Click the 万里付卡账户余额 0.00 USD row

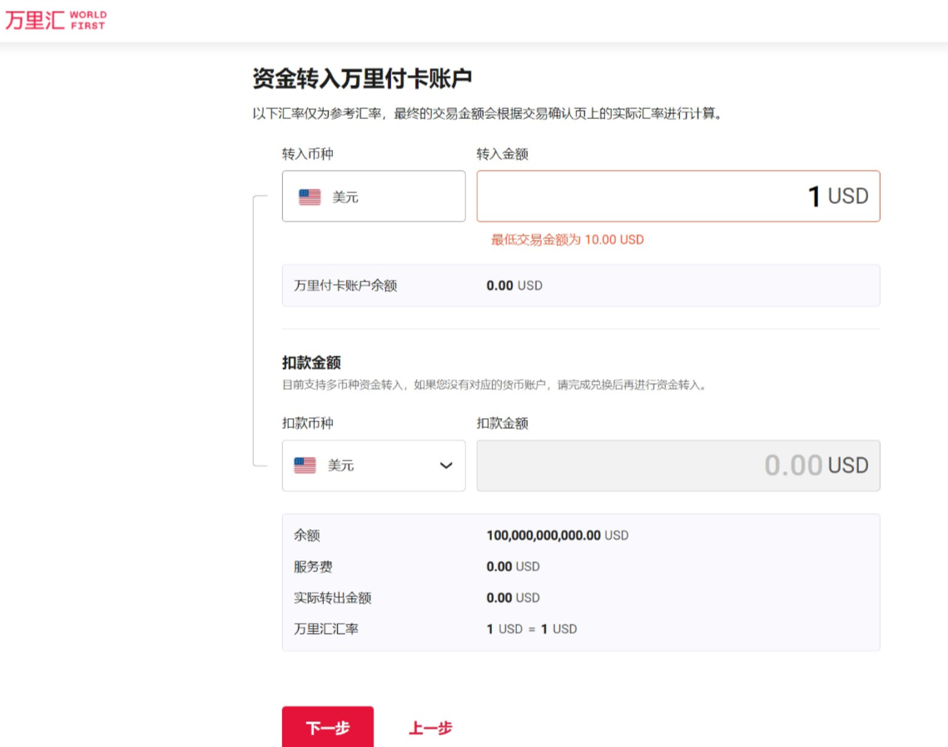pyautogui.click(x=580, y=286)
